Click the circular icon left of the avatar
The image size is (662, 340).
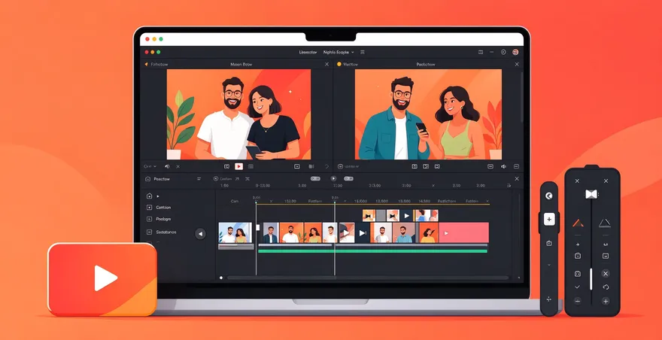click(x=503, y=53)
